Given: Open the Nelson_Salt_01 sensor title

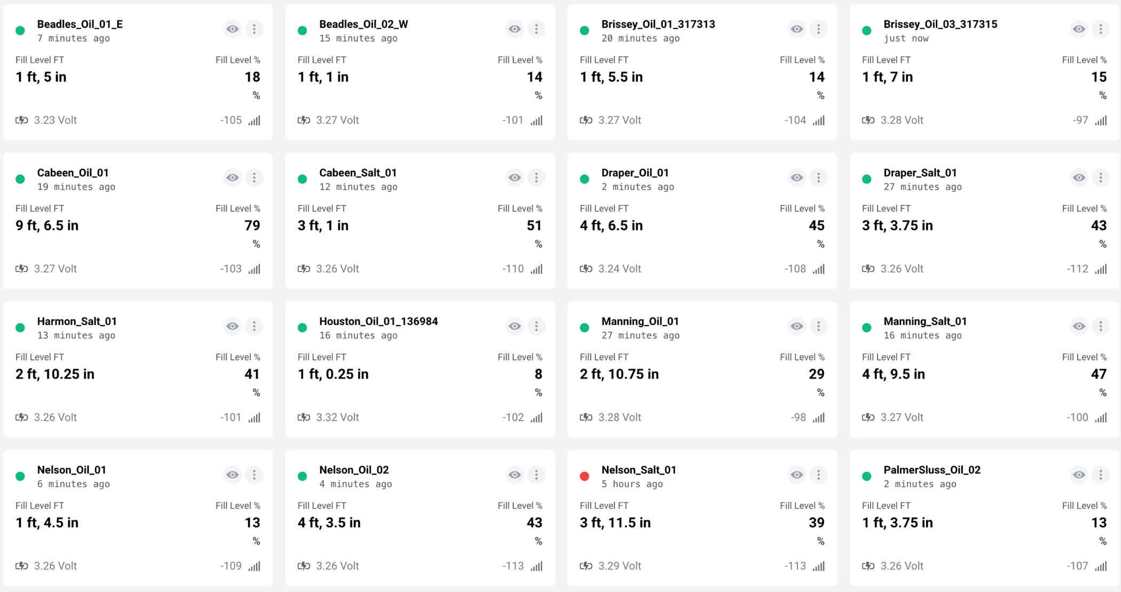Looking at the screenshot, I should point(638,470).
